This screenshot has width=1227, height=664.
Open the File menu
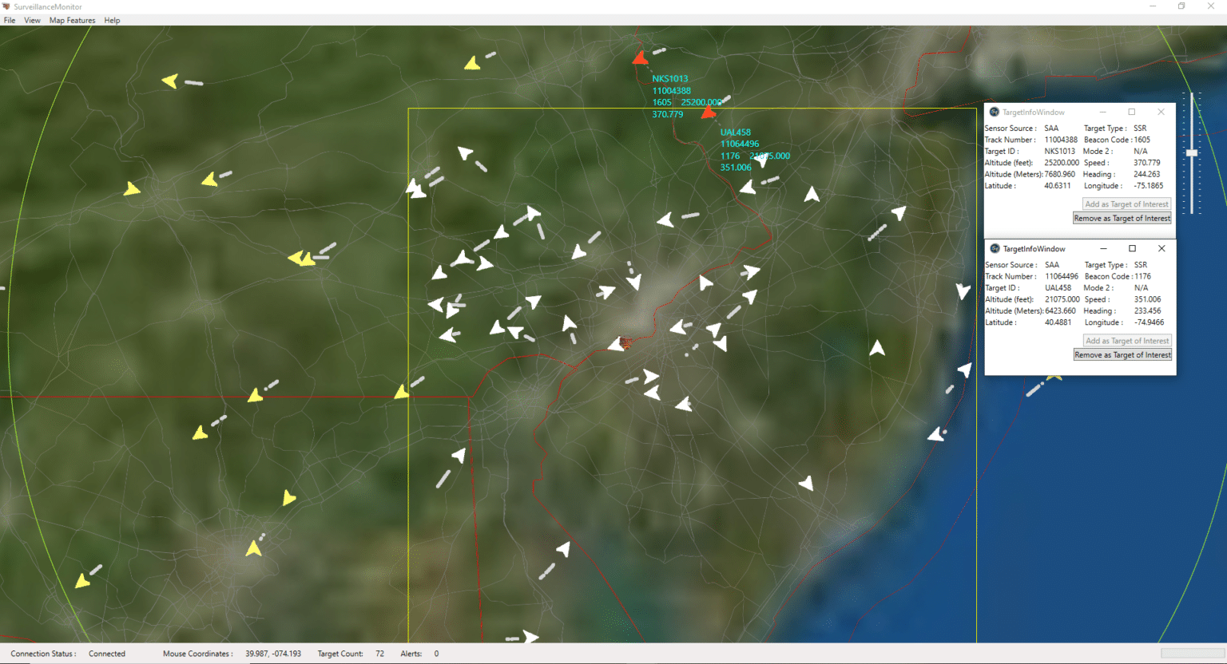[10, 20]
